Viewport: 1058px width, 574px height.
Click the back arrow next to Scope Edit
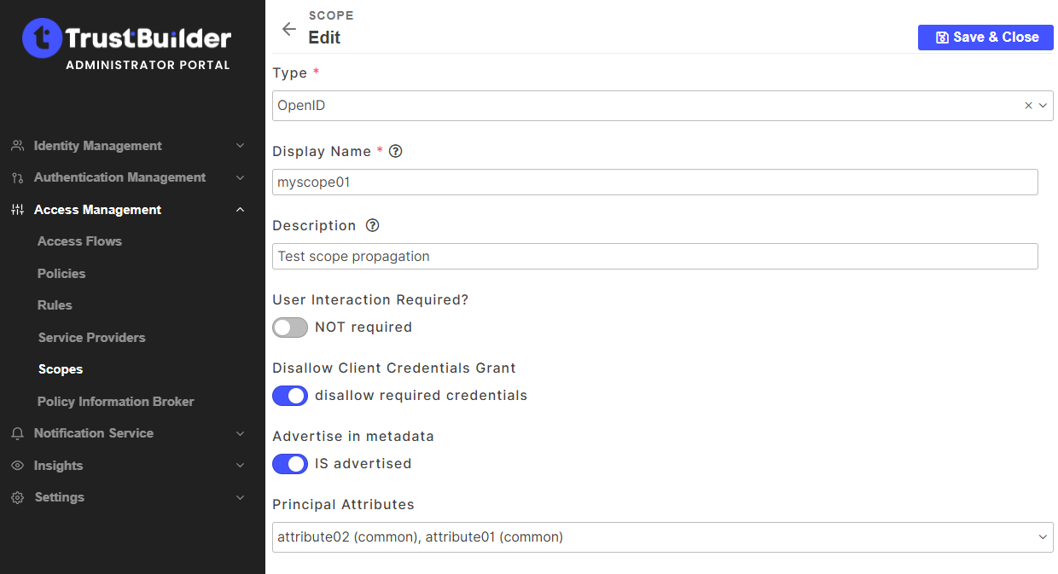click(289, 29)
